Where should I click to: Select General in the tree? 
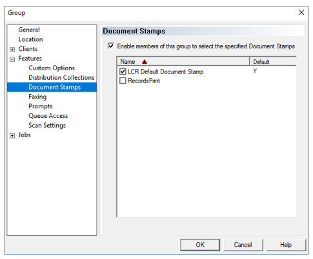coord(29,30)
